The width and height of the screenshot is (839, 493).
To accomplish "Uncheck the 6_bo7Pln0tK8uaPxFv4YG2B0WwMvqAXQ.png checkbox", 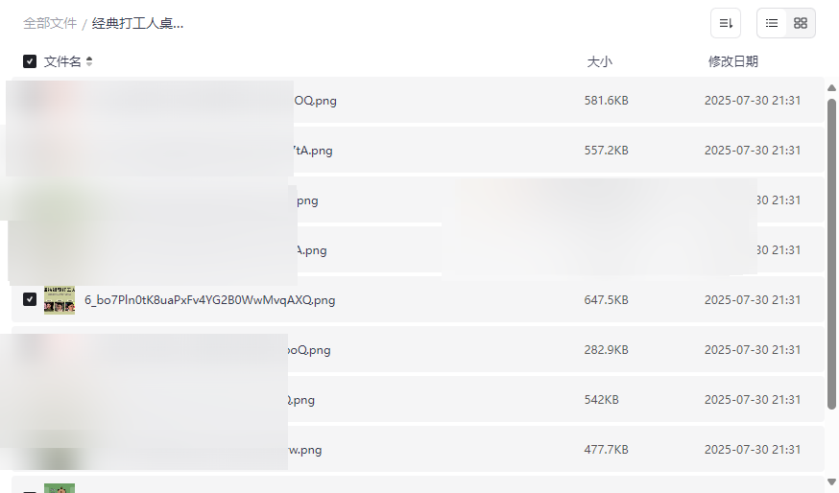I will point(30,299).
